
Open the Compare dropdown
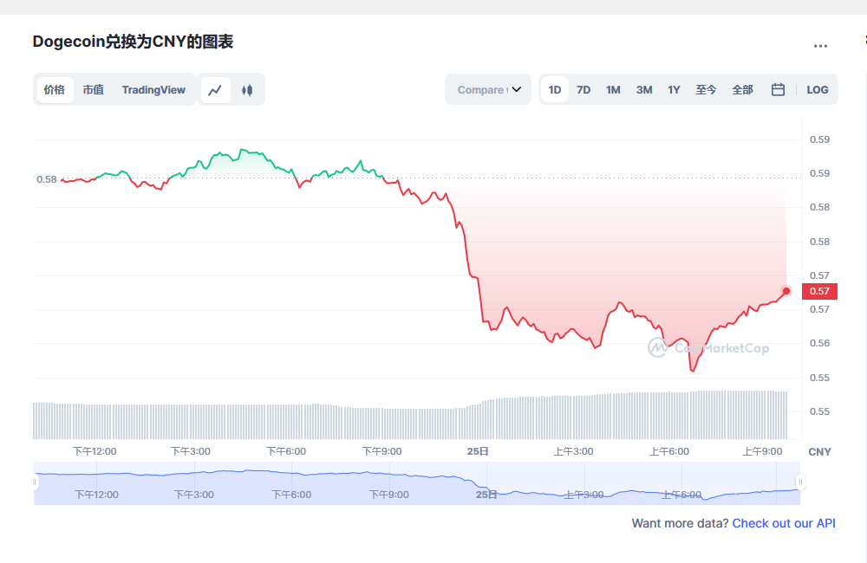click(488, 89)
